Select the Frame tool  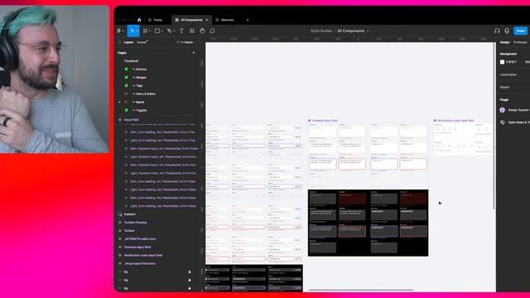(145, 31)
